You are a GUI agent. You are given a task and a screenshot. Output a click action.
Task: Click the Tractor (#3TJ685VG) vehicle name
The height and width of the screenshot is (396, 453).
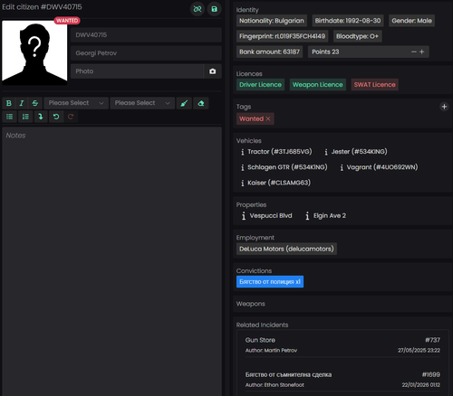pyautogui.click(x=280, y=152)
